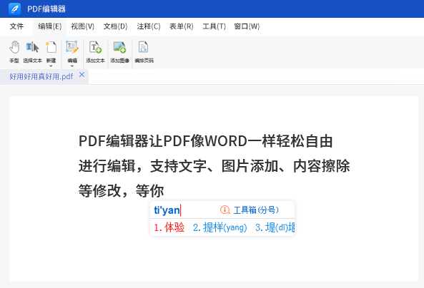Pick IME candidate 2 提样
Viewport: 424px width, 288px height.
(220, 227)
